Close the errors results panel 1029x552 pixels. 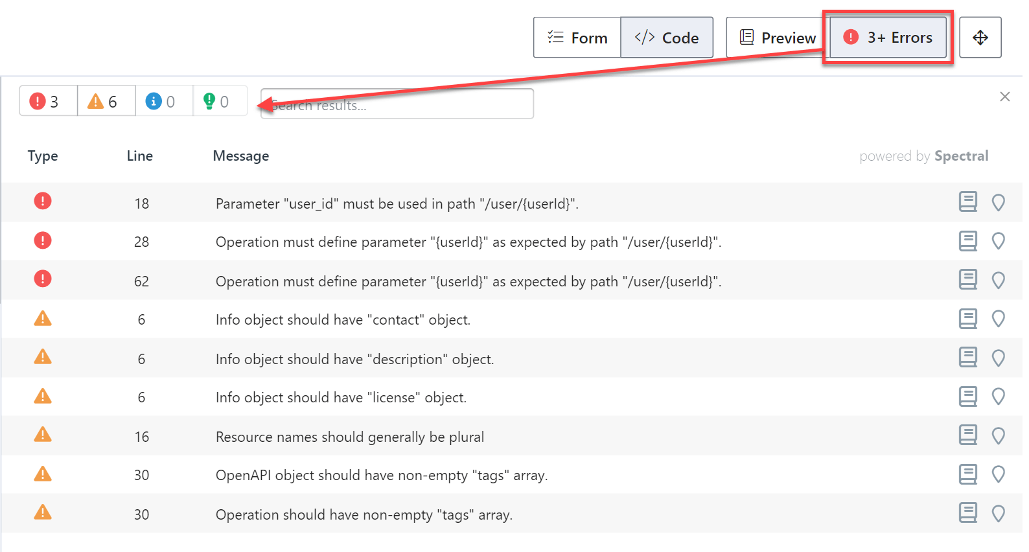click(x=1004, y=97)
